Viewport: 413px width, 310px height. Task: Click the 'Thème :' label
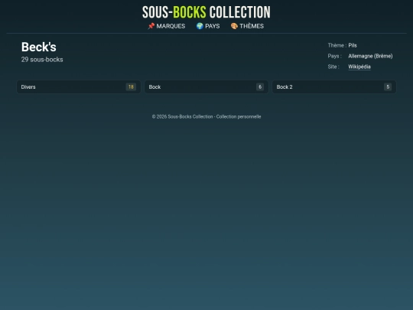click(x=337, y=45)
